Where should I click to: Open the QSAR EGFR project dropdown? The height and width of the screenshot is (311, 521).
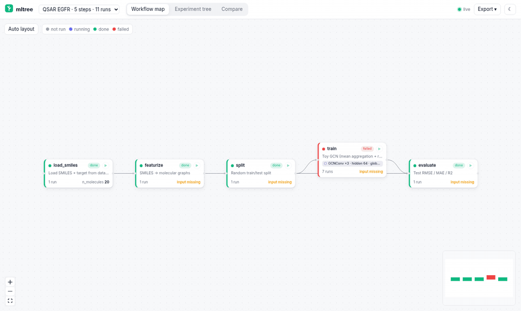click(79, 9)
